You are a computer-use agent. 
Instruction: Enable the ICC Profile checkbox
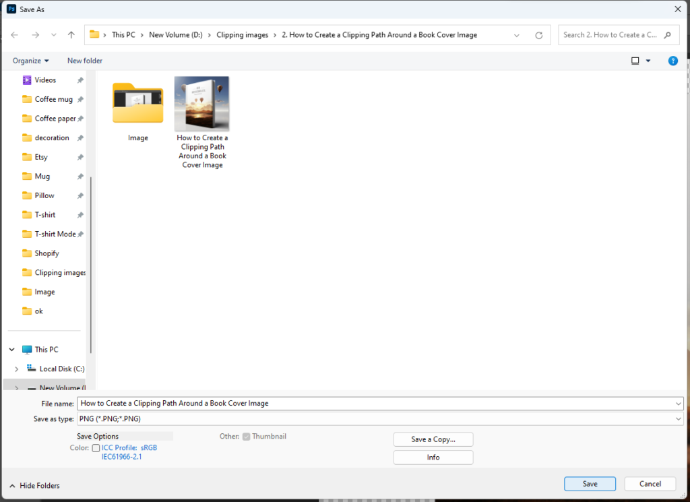pos(96,448)
